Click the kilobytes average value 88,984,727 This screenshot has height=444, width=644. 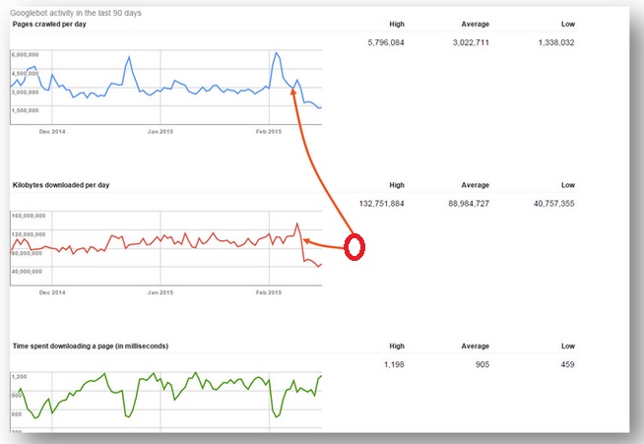[x=469, y=204]
